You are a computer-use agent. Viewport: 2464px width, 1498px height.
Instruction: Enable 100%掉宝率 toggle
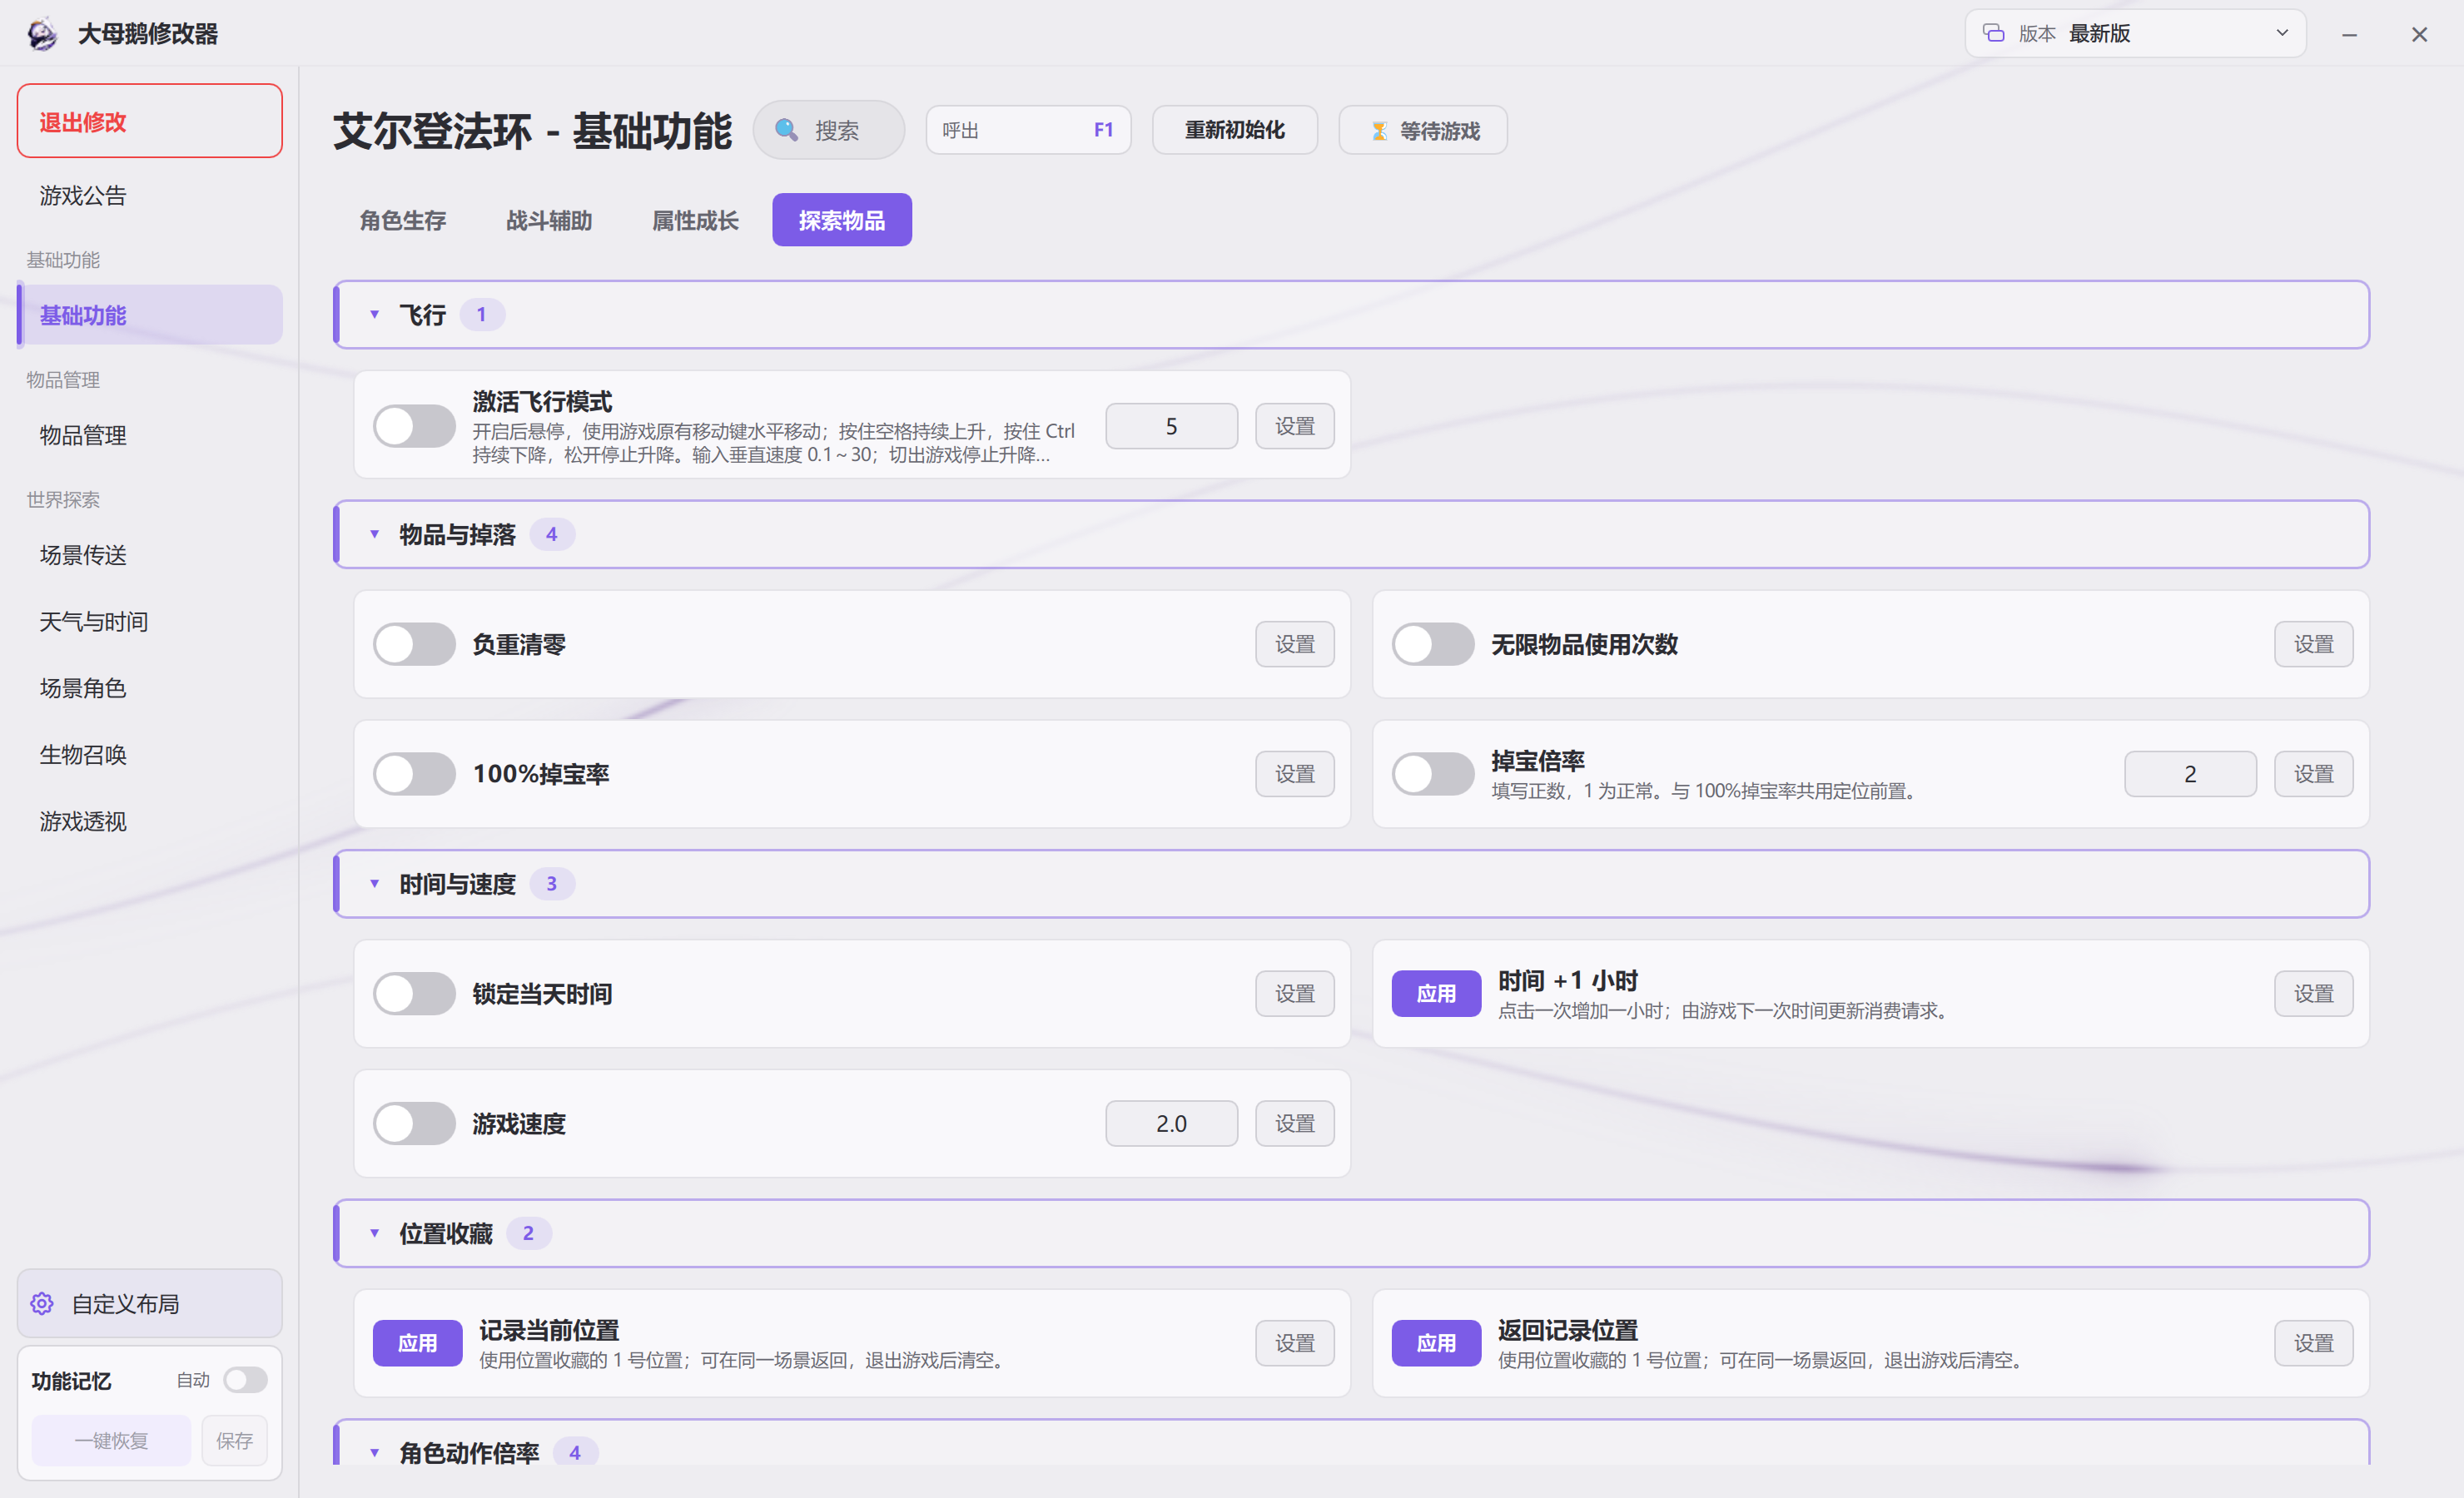tap(414, 774)
